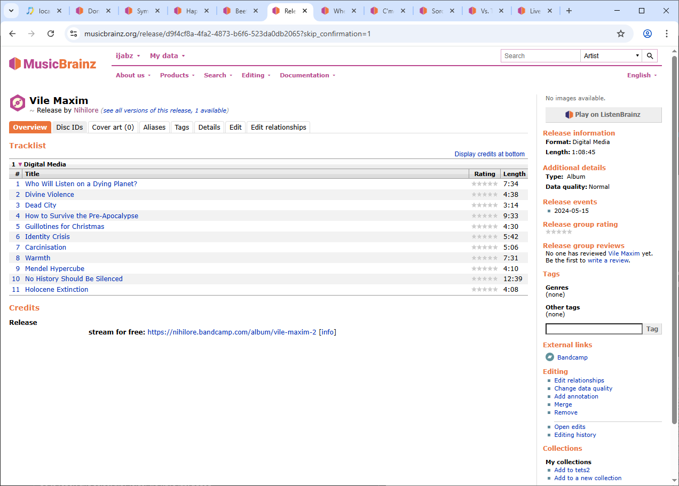Open Editing history link
Image resolution: width=679 pixels, height=486 pixels.
click(x=575, y=435)
